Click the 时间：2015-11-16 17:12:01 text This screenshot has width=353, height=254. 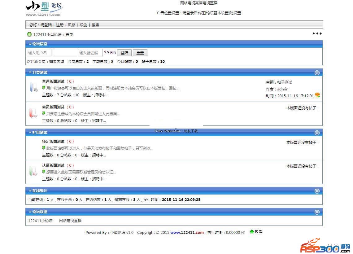[x=290, y=96]
